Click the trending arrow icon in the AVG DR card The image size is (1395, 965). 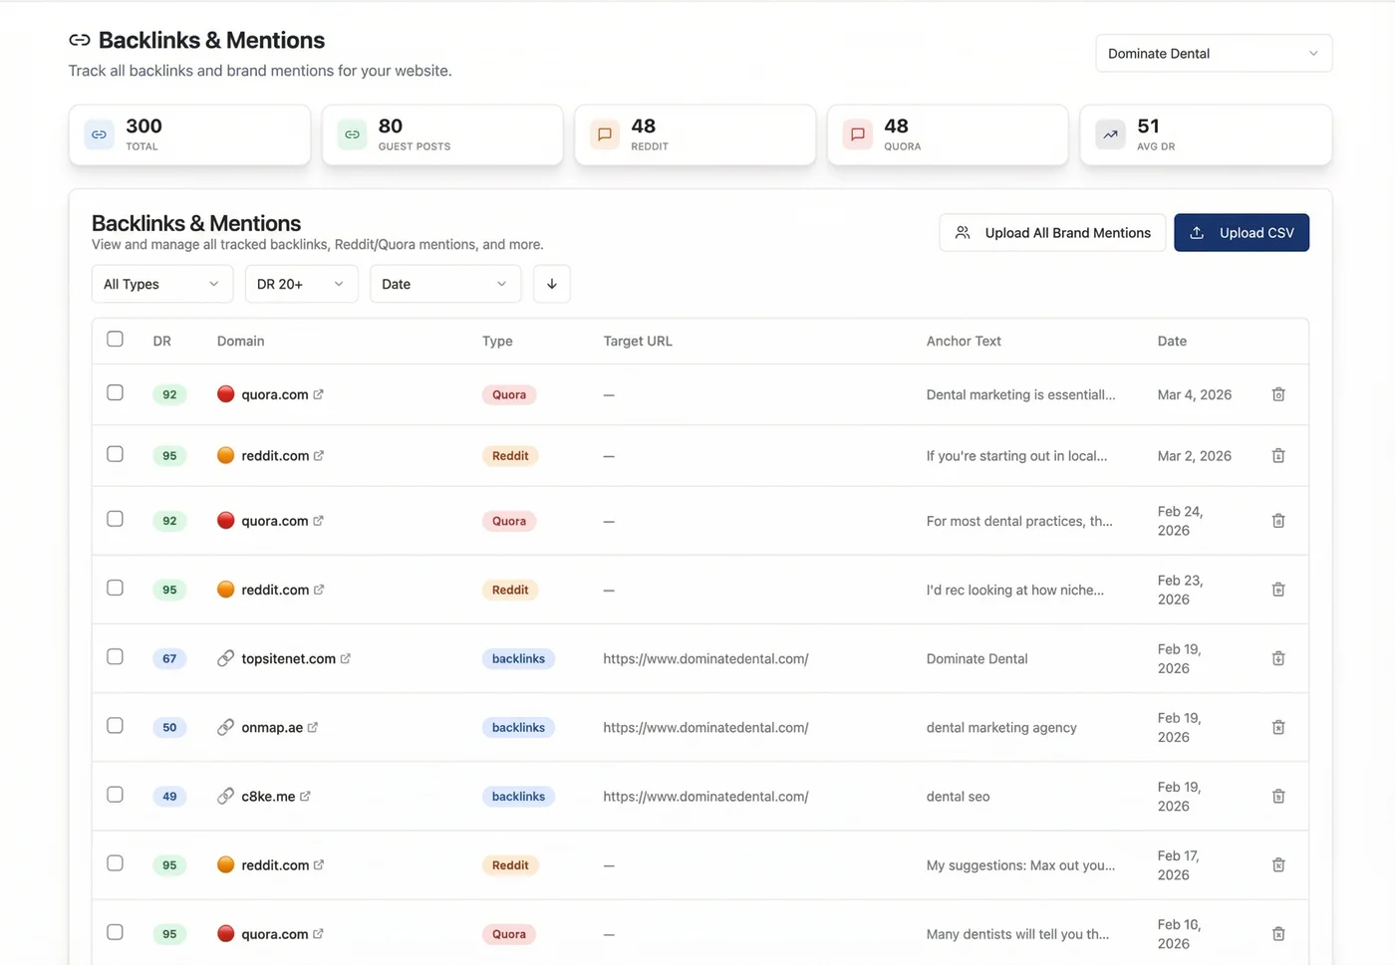[x=1109, y=133]
